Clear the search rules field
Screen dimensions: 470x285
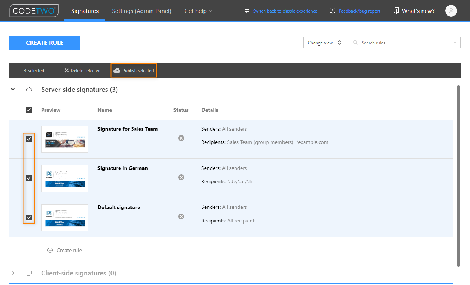click(455, 43)
